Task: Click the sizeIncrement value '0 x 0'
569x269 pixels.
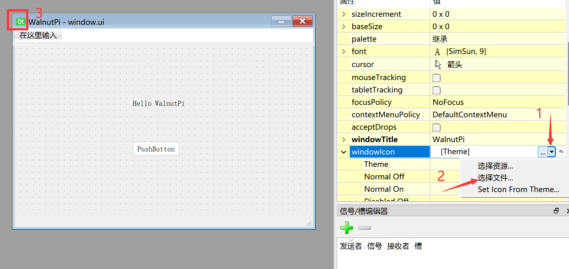Action: [x=441, y=14]
